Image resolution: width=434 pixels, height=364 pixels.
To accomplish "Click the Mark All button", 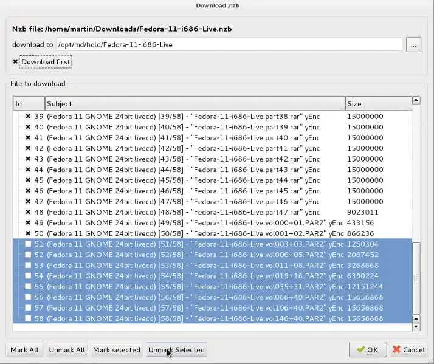I will [x=25, y=350].
